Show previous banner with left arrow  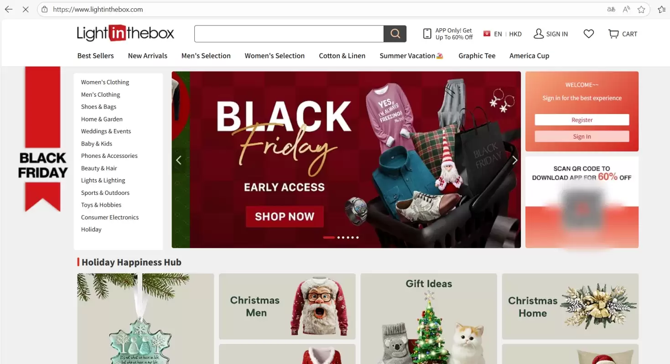click(x=179, y=160)
